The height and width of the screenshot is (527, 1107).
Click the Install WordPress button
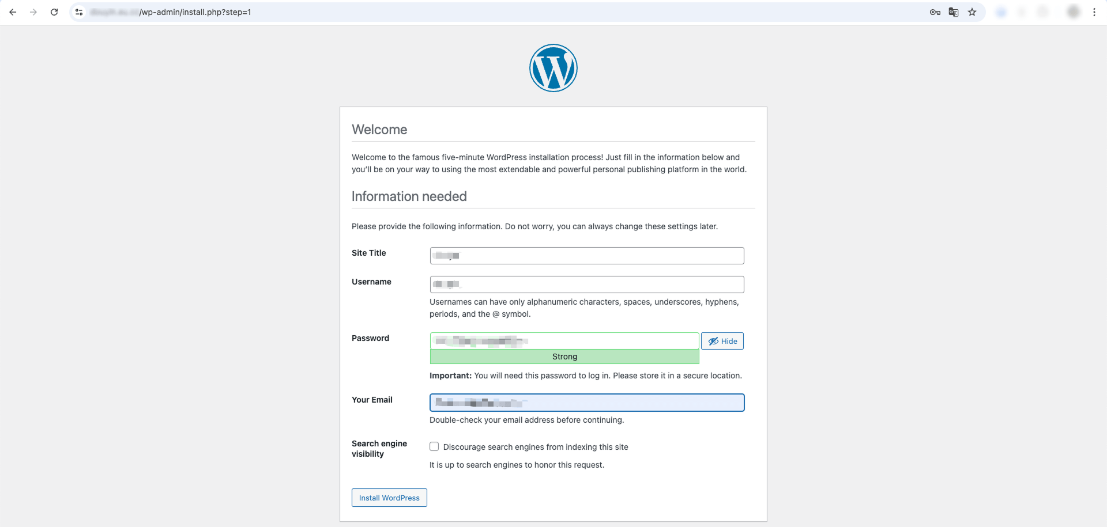point(389,498)
